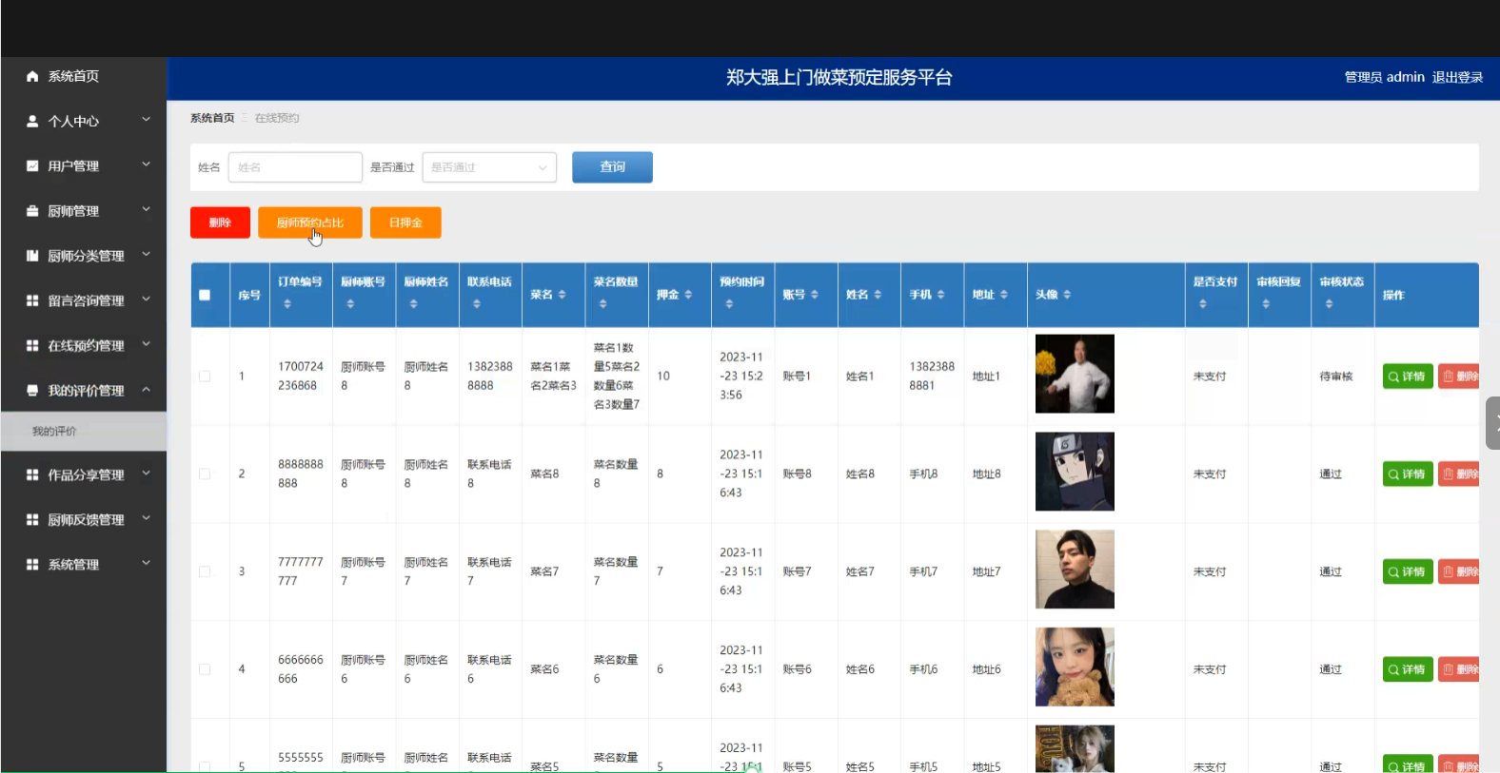Open chef avatar thumbnail in row 1
1500x773 pixels.
coord(1075,374)
